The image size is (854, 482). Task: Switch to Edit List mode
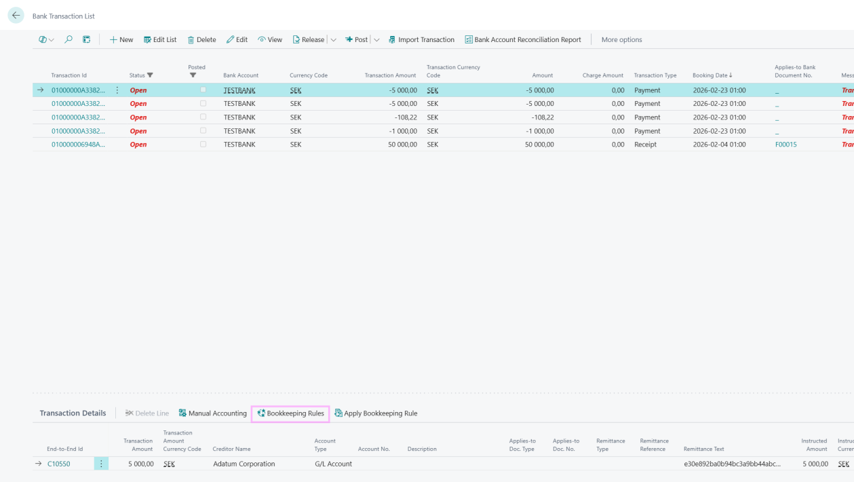pos(160,39)
